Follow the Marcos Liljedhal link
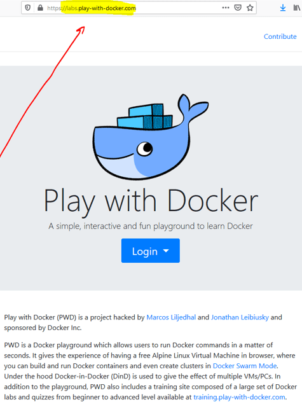The width and height of the screenshot is (302, 409). coord(171,317)
